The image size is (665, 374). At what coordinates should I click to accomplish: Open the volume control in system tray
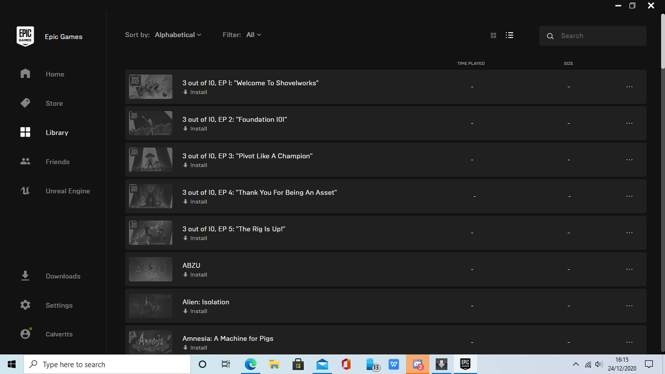[599, 364]
